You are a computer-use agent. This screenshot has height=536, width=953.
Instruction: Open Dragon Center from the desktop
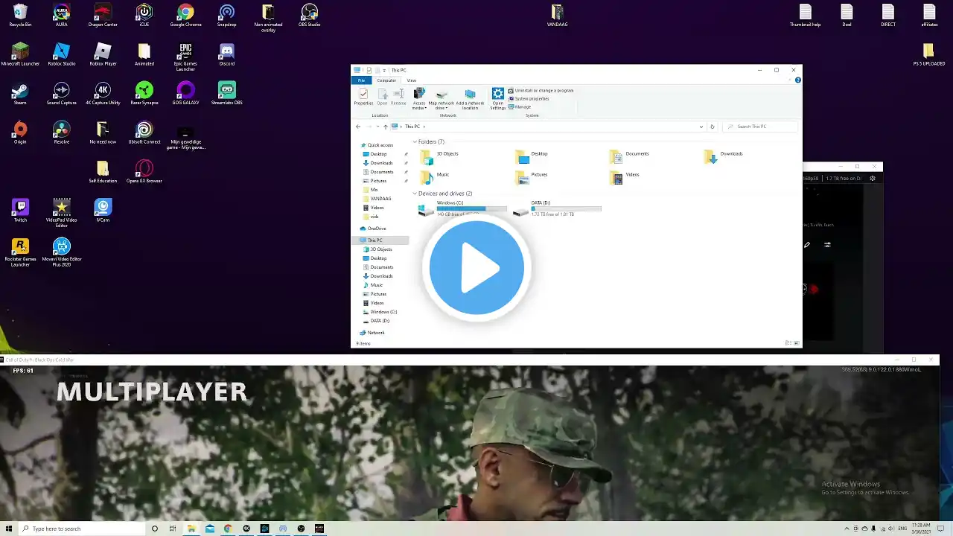click(x=103, y=16)
